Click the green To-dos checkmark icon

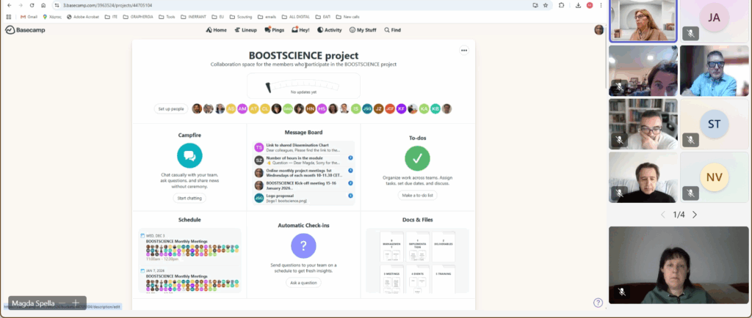pyautogui.click(x=417, y=158)
